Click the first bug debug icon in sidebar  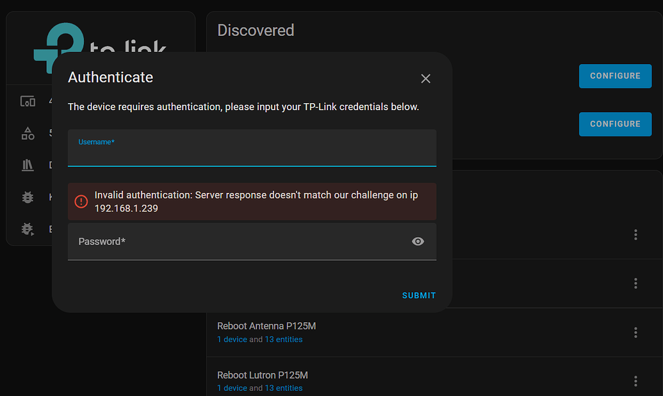pos(28,197)
